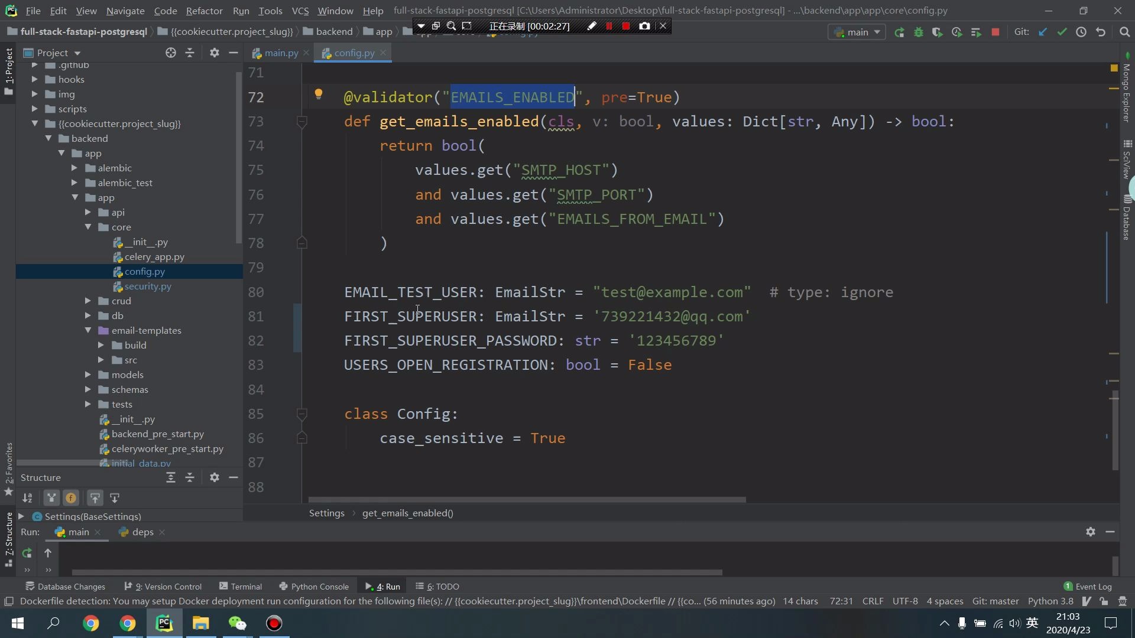
Task: Click editor horizontal scrollbar
Action: (526, 500)
